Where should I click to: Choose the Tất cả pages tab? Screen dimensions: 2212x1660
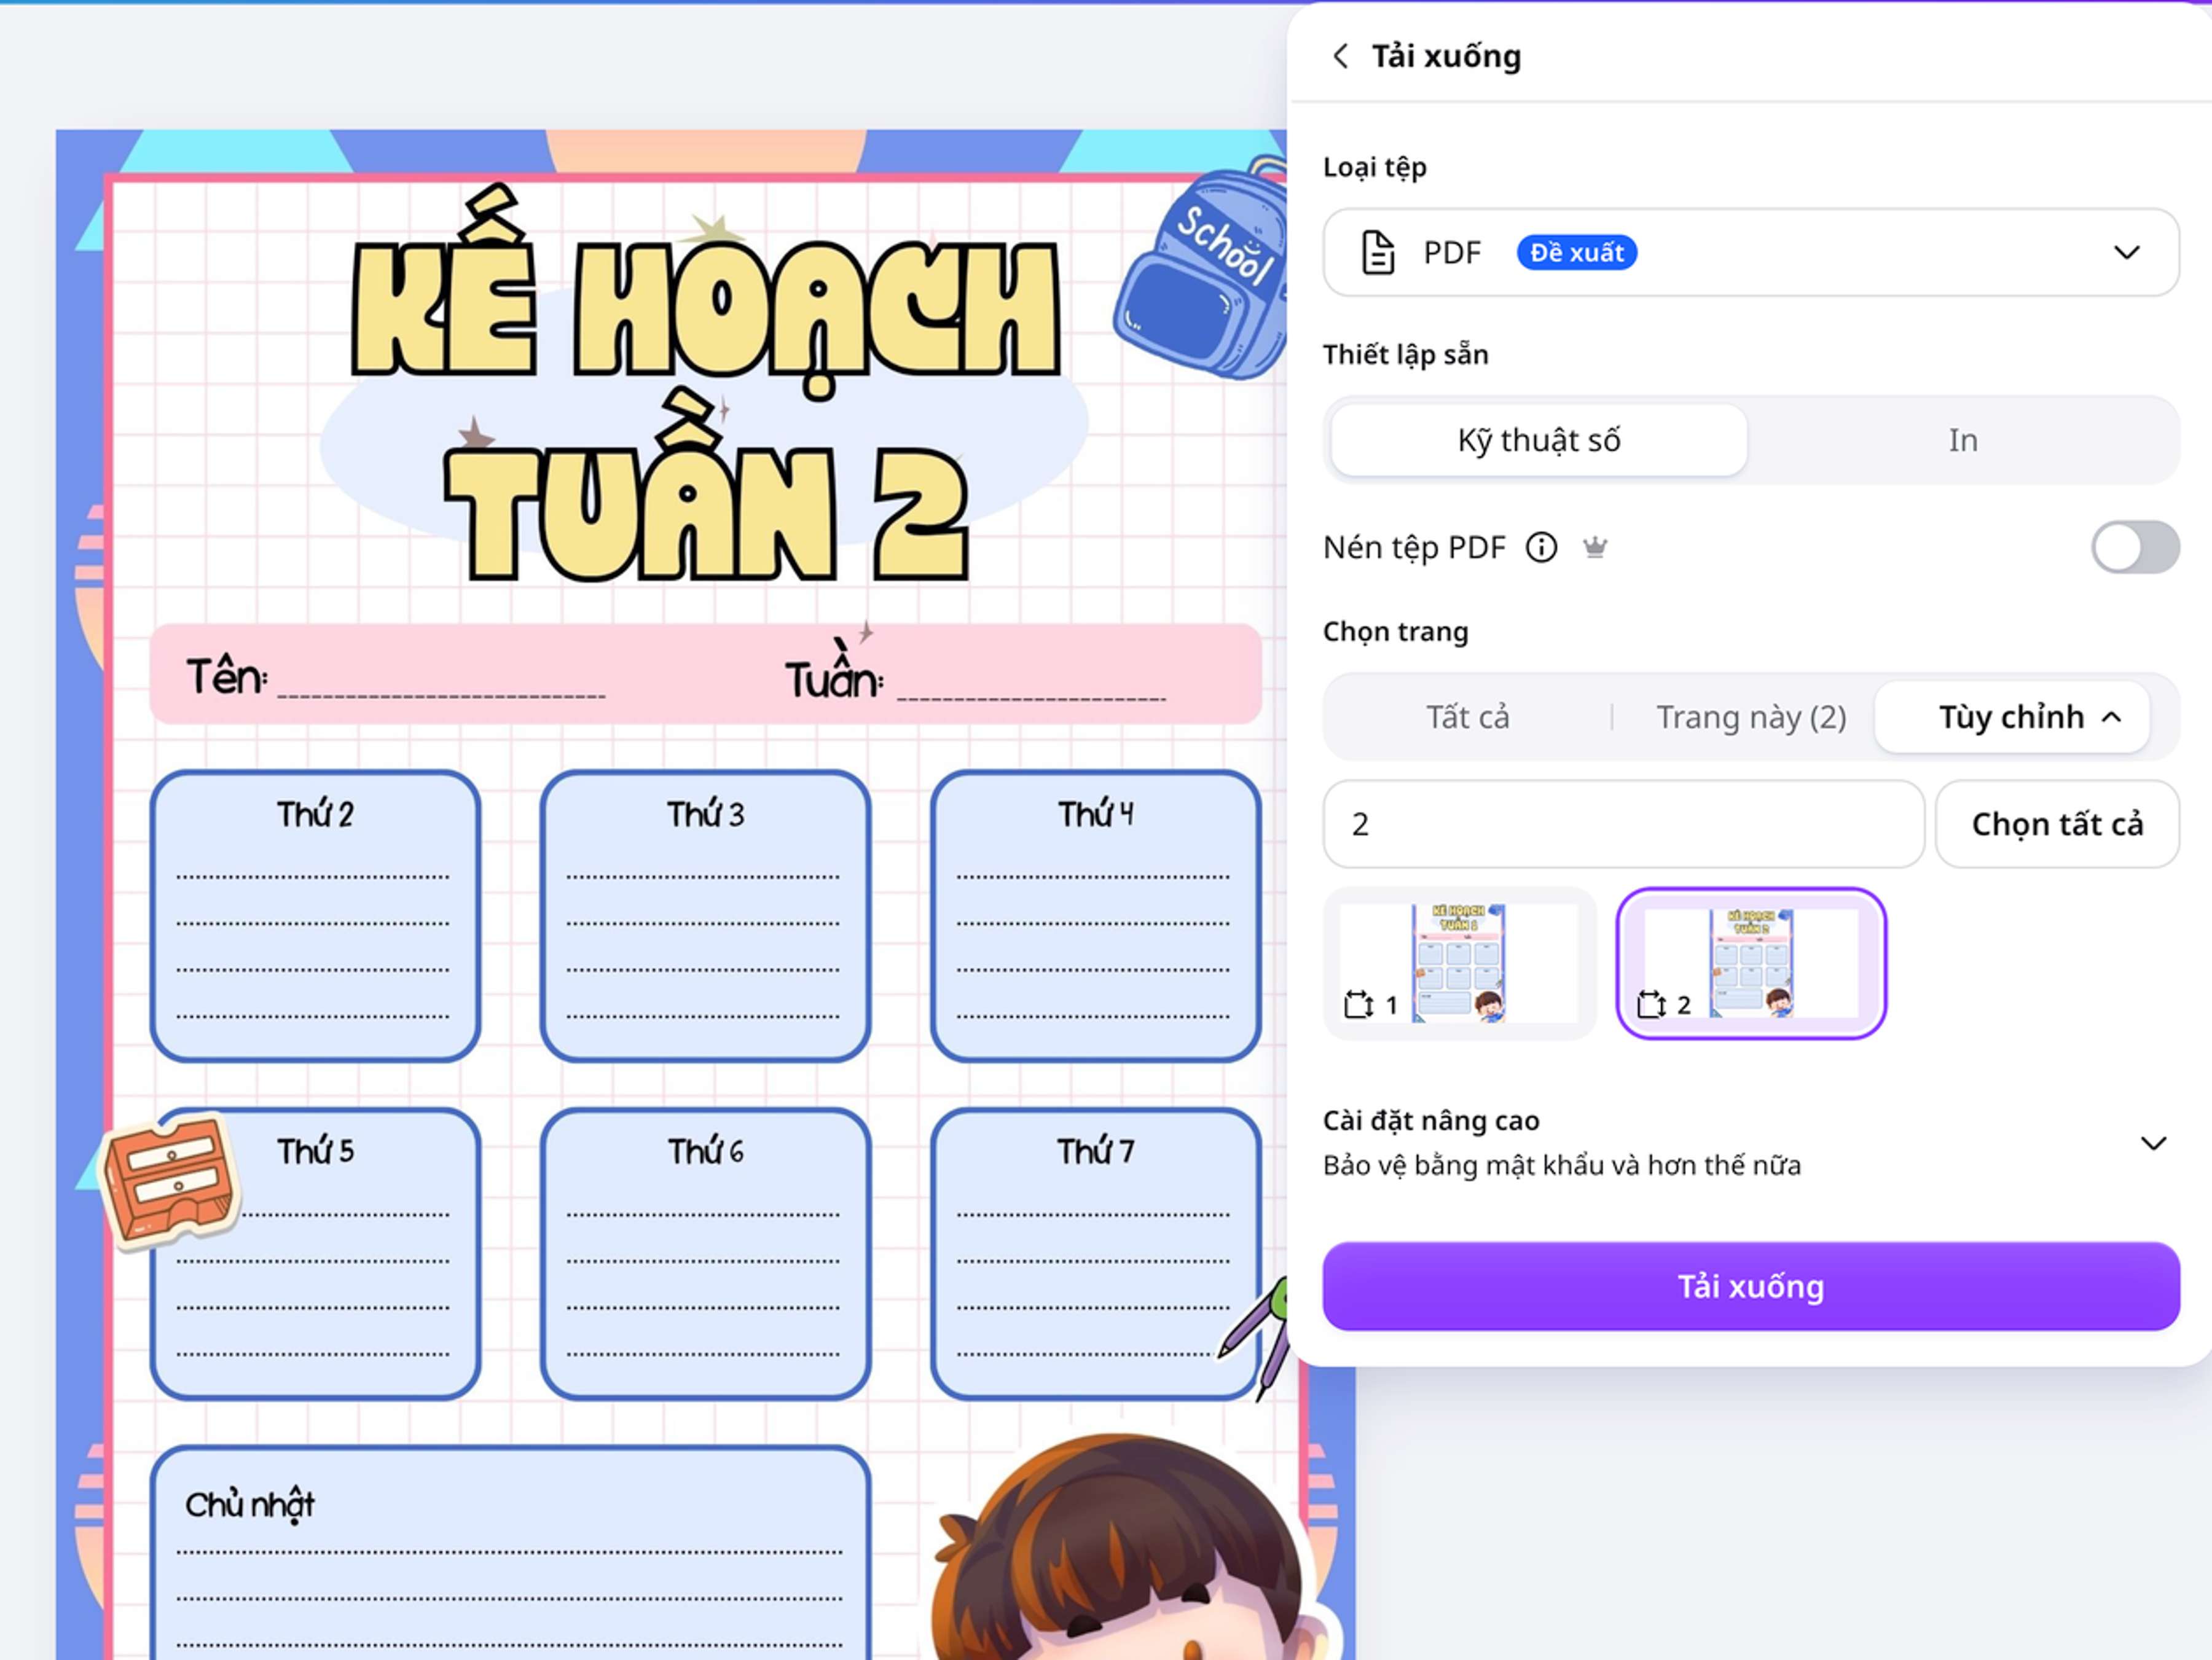(x=1467, y=717)
